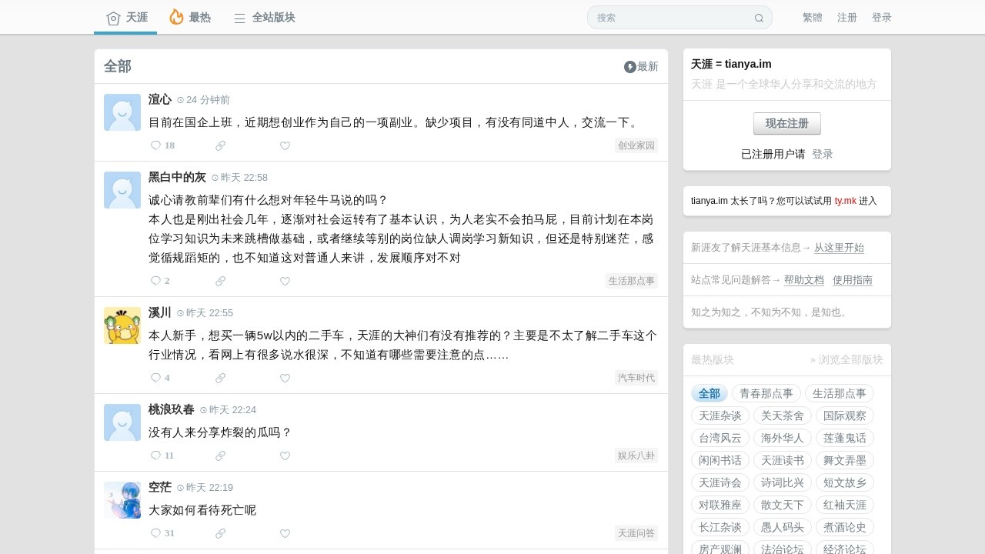
Task: Click the lightning 最新 icon
Action: pyautogui.click(x=630, y=67)
